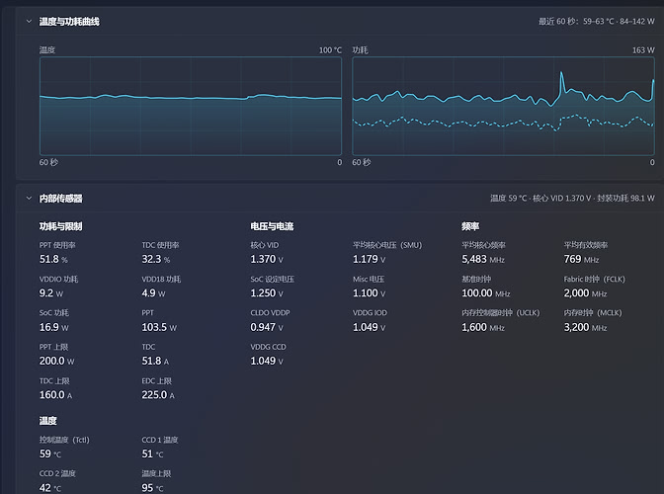
Task: Select the 内存控制器时钟 (UCLK) value 1,600 MHz
Action: [x=483, y=327]
